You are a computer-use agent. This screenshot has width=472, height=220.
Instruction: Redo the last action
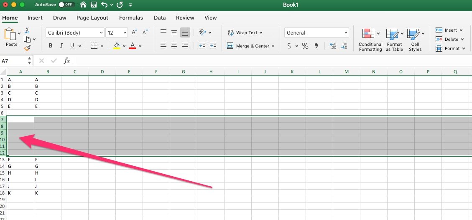(120, 5)
